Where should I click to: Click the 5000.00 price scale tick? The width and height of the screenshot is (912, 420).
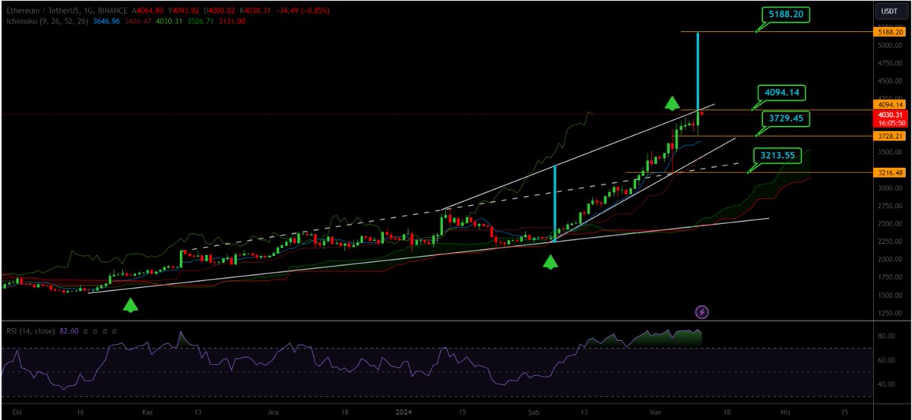(x=889, y=45)
